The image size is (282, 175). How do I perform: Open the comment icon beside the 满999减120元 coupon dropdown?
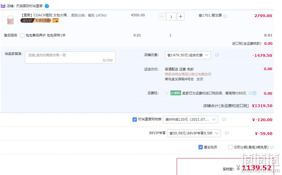pos(224,120)
